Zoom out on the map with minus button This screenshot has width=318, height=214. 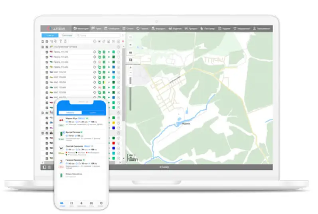pos(130,73)
